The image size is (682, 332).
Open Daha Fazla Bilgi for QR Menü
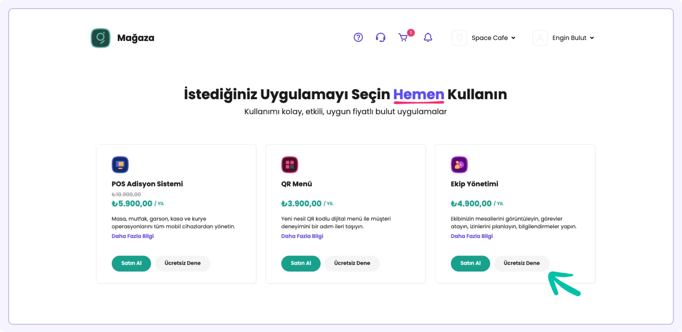coord(302,236)
